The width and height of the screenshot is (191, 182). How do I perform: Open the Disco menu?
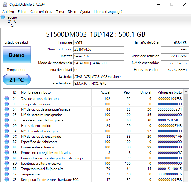[x=72, y=12]
